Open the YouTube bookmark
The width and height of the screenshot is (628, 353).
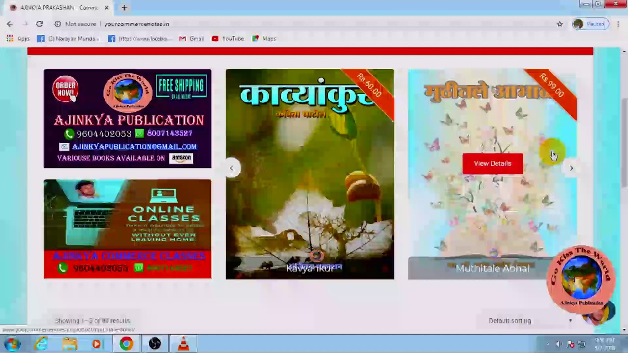228,38
